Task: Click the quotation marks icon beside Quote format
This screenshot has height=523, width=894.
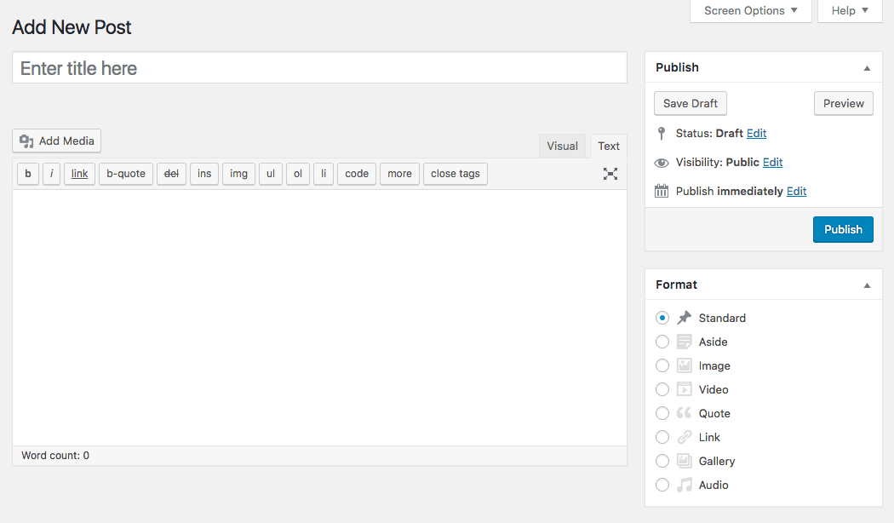Action: tap(684, 413)
